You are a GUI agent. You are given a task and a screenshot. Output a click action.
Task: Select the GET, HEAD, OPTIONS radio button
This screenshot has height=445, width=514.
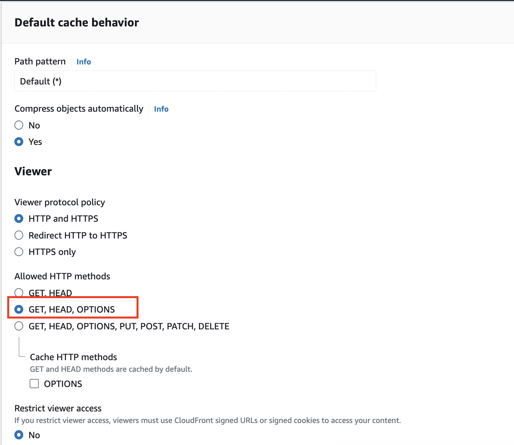click(19, 309)
